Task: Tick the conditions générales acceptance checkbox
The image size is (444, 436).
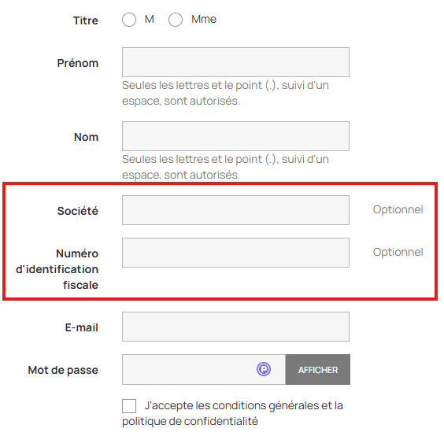Action: (x=129, y=406)
